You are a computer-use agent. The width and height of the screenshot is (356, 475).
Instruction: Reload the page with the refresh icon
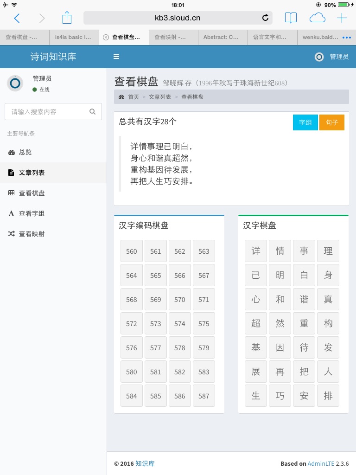point(265,18)
